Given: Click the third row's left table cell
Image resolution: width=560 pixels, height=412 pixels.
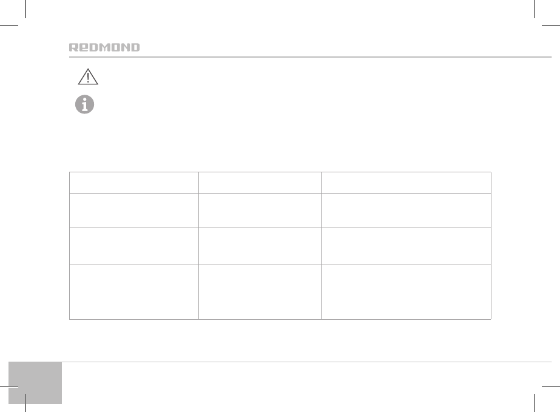Looking at the screenshot, I should (134, 246).
